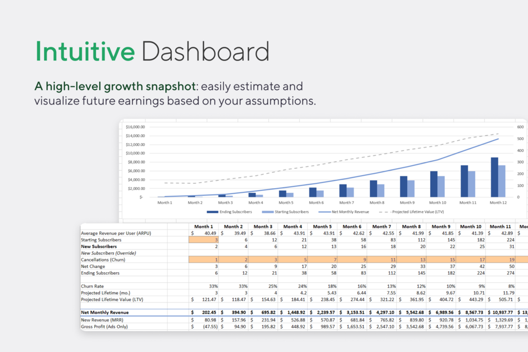This screenshot has width=528, height=352.
Task: Select the Net Monthly Revenue row label
Action: pyautogui.click(x=105, y=313)
